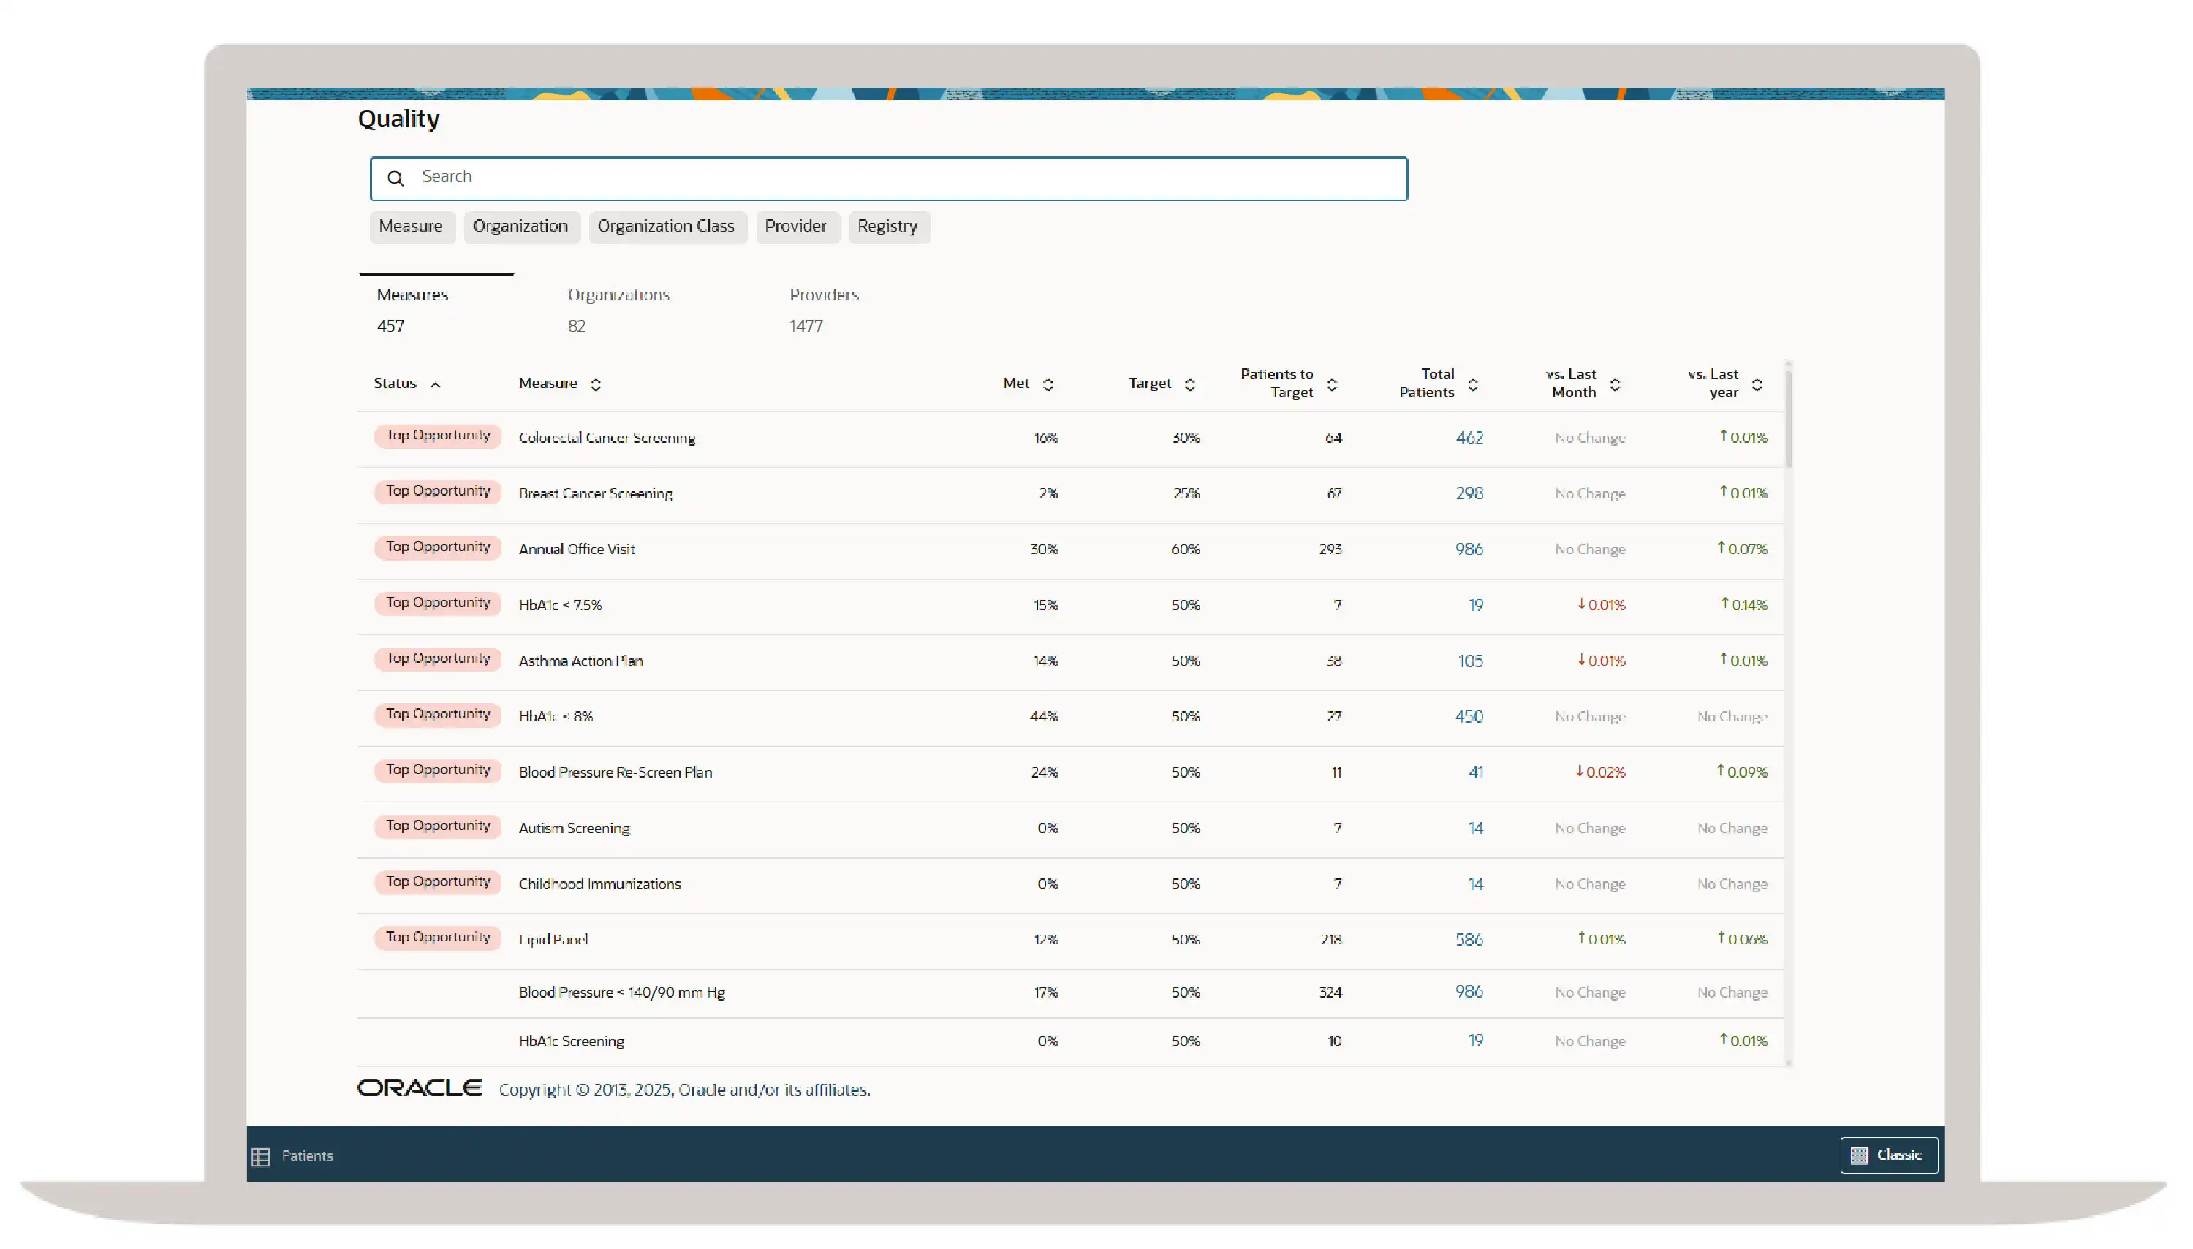Click the table's vertical scrollbar thumb
Image resolution: width=2193 pixels, height=1249 pixels.
coord(1788,418)
